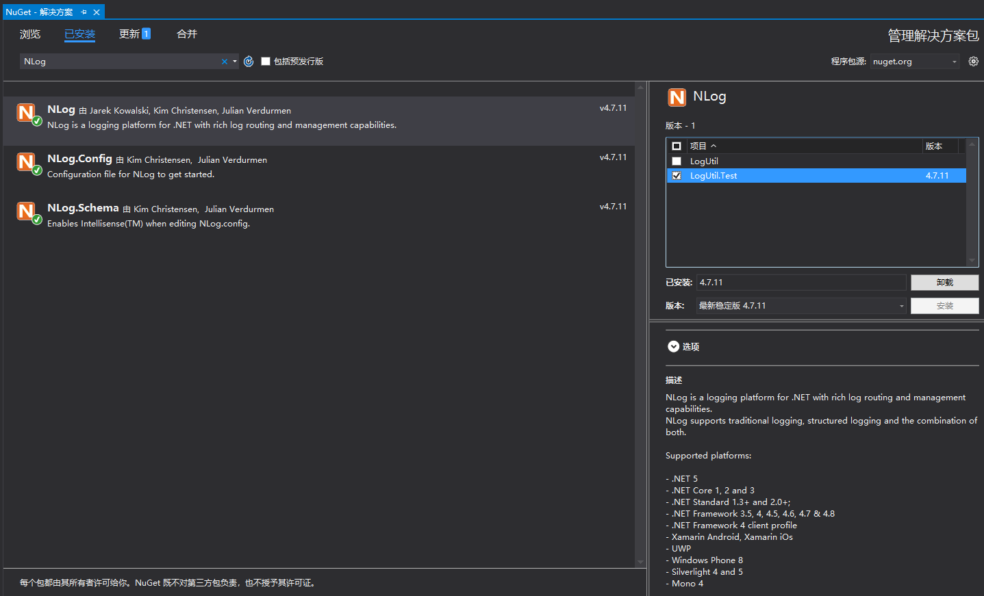Image resolution: width=984 pixels, height=596 pixels.
Task: Pin the NuGet solution tab
Action: coord(84,12)
